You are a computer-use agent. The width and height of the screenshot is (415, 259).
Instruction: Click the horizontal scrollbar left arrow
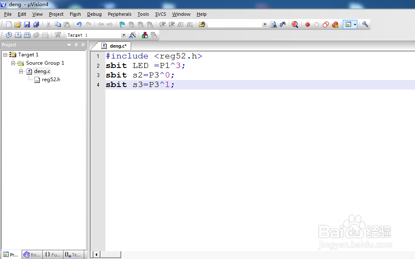tap(96, 255)
